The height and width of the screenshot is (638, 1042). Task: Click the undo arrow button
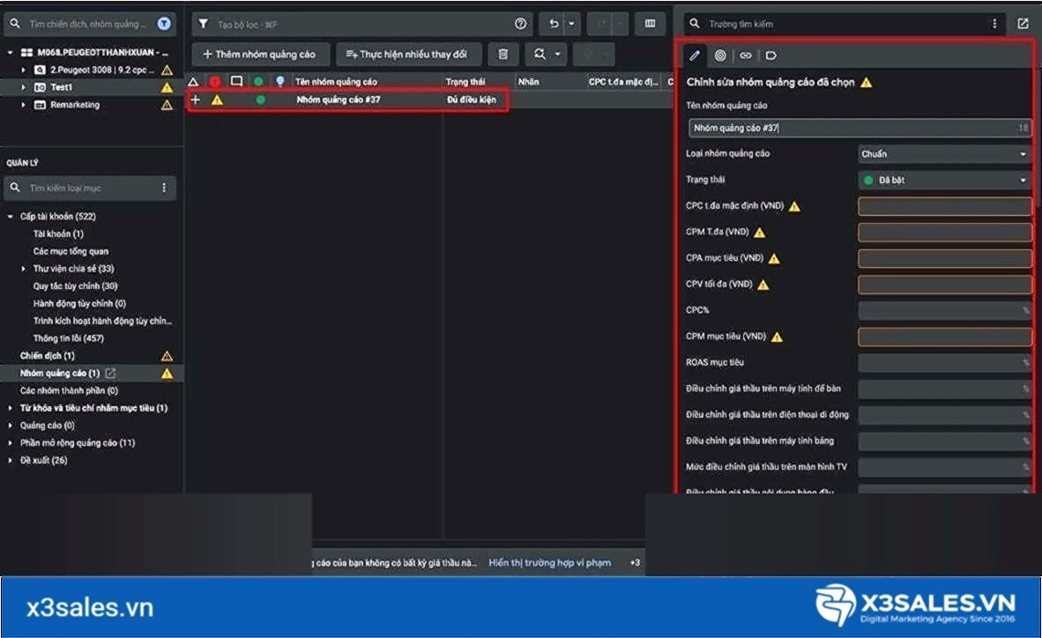(554, 24)
